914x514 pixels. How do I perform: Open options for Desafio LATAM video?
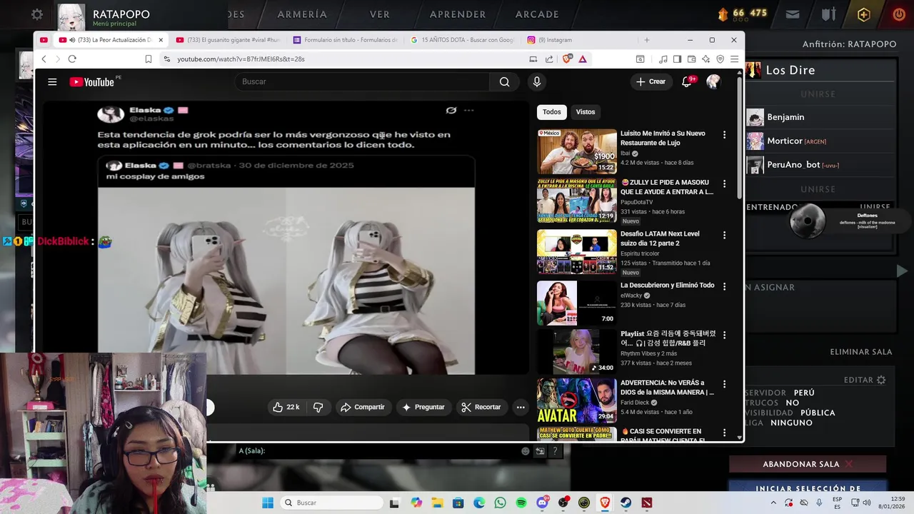pos(724,235)
